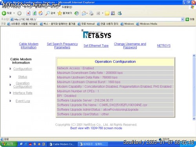
Task: Select the Maximum Upstream Channel Burst row
Action: 115,82
